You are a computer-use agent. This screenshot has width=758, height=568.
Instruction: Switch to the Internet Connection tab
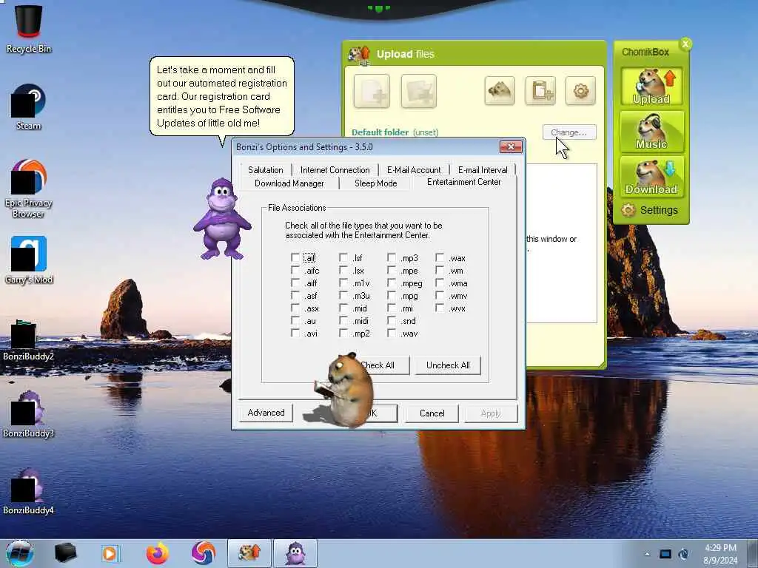[x=335, y=170]
